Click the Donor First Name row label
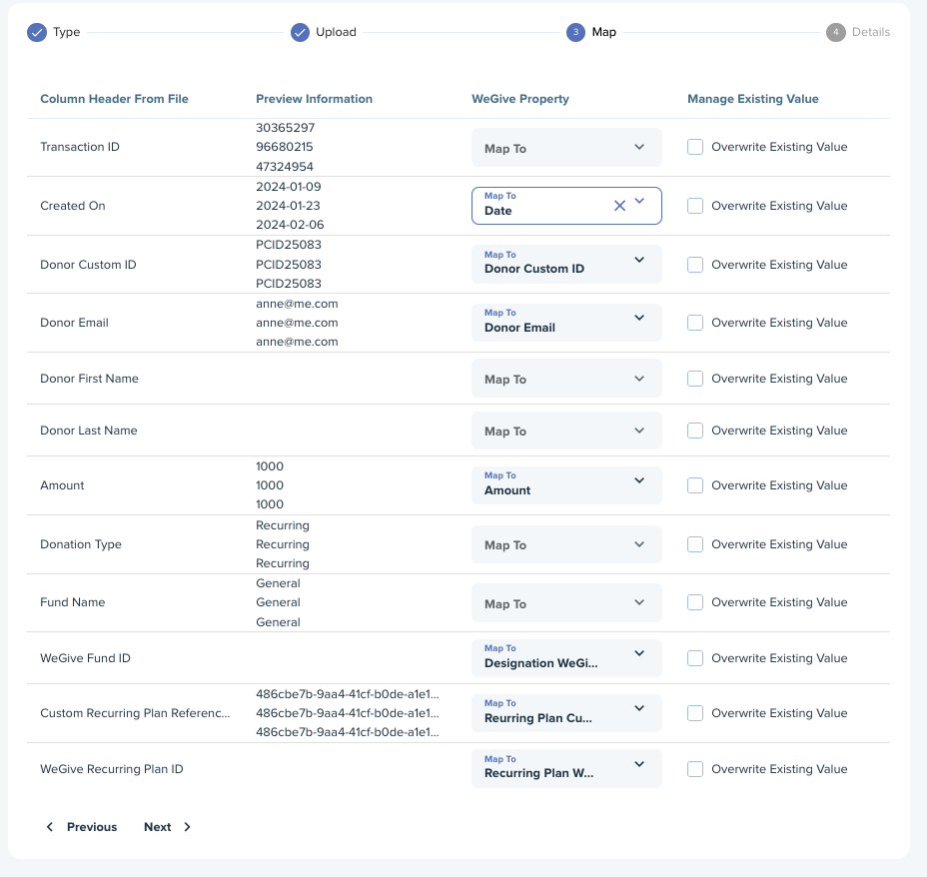This screenshot has width=927, height=877. coord(89,379)
